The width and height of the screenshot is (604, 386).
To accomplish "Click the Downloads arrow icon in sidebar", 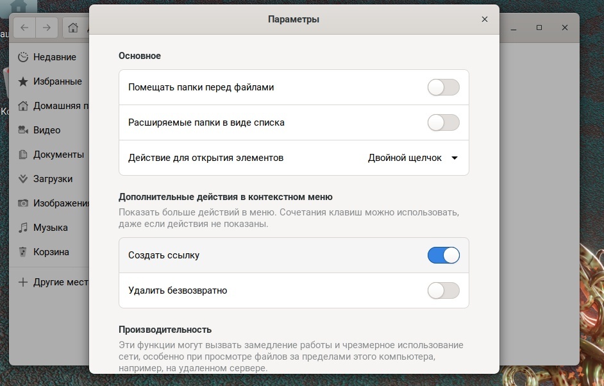I will 23,179.
